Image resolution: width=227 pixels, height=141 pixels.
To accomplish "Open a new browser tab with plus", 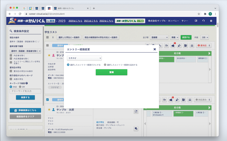I will [x=94, y=8].
